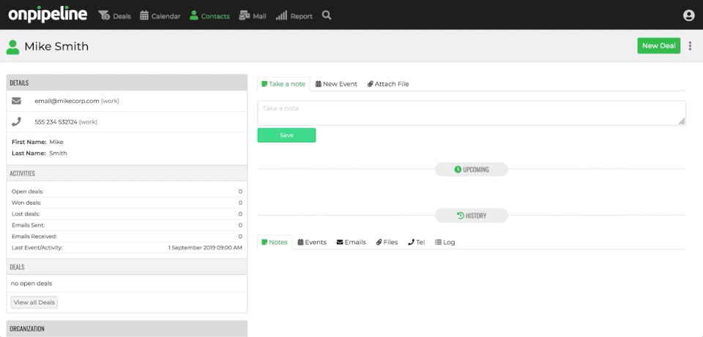The height and width of the screenshot is (337, 703).
Task: Open Calendar from navigation bar
Action: [x=160, y=16]
